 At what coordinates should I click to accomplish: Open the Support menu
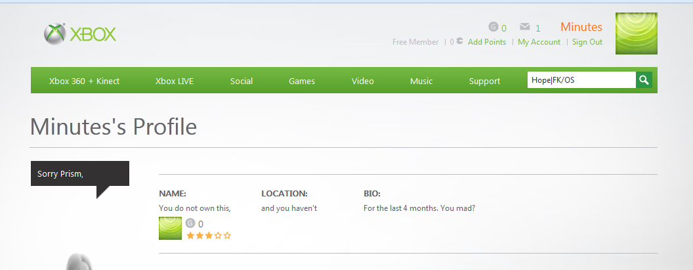(x=484, y=81)
